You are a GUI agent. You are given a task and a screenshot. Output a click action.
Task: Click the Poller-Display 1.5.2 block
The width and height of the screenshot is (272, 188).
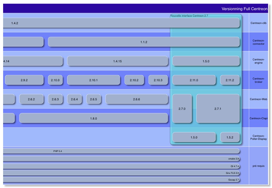(x=230, y=137)
